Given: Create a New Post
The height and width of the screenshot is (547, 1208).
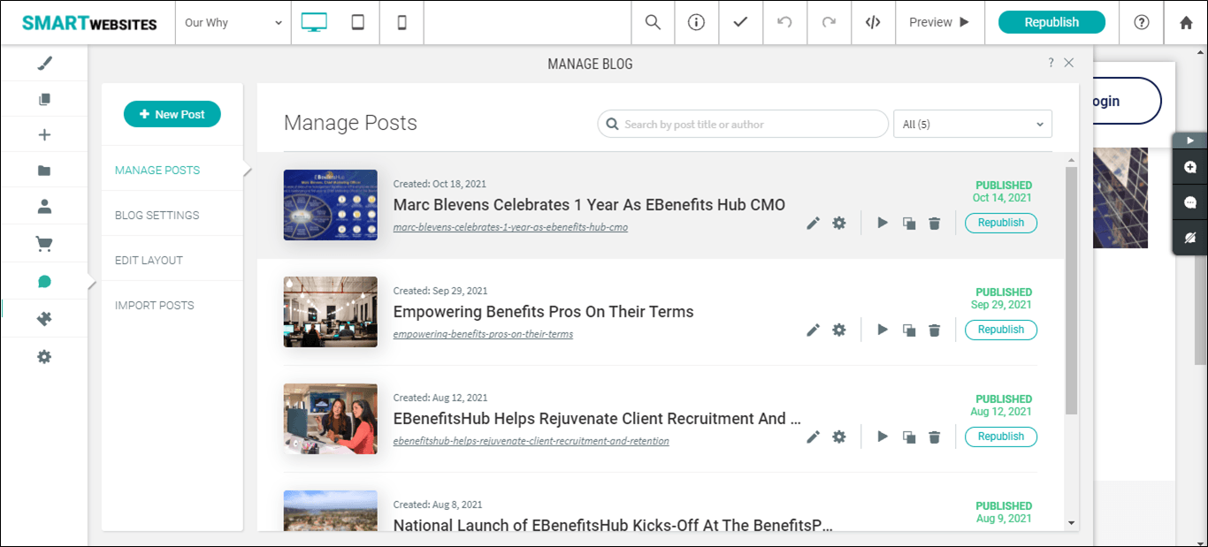Looking at the screenshot, I should tap(172, 114).
